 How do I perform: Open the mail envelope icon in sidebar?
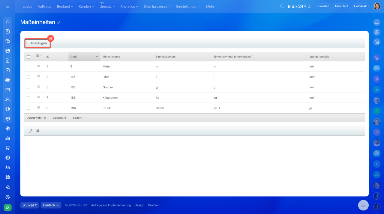(8, 90)
